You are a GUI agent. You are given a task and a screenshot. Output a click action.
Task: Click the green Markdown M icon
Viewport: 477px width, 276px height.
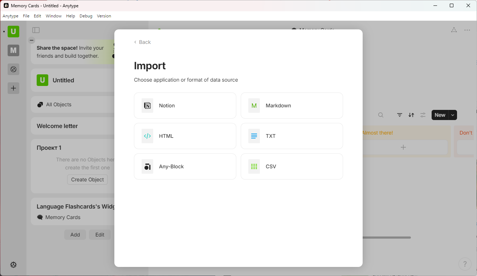pyautogui.click(x=254, y=106)
